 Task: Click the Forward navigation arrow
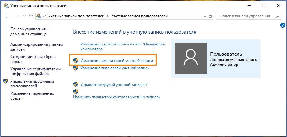pos(17,16)
